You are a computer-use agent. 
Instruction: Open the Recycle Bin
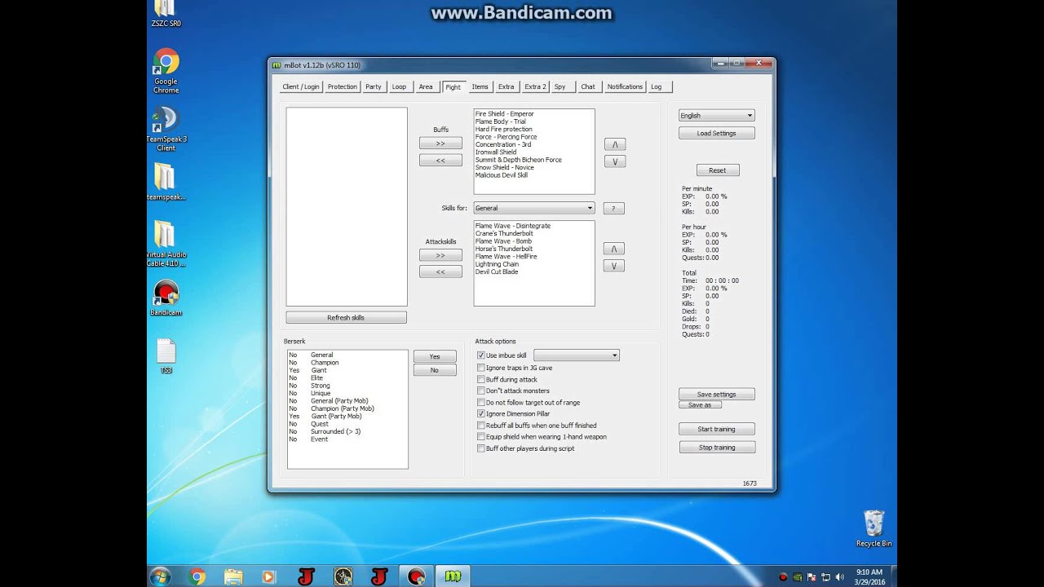pos(874,528)
